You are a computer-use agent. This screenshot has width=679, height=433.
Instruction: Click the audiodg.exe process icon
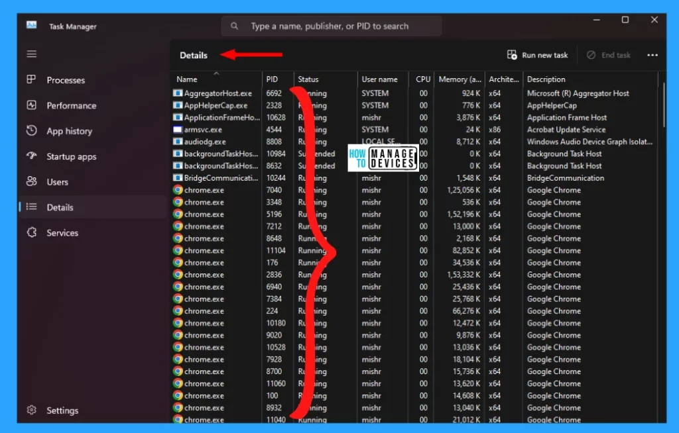point(178,142)
